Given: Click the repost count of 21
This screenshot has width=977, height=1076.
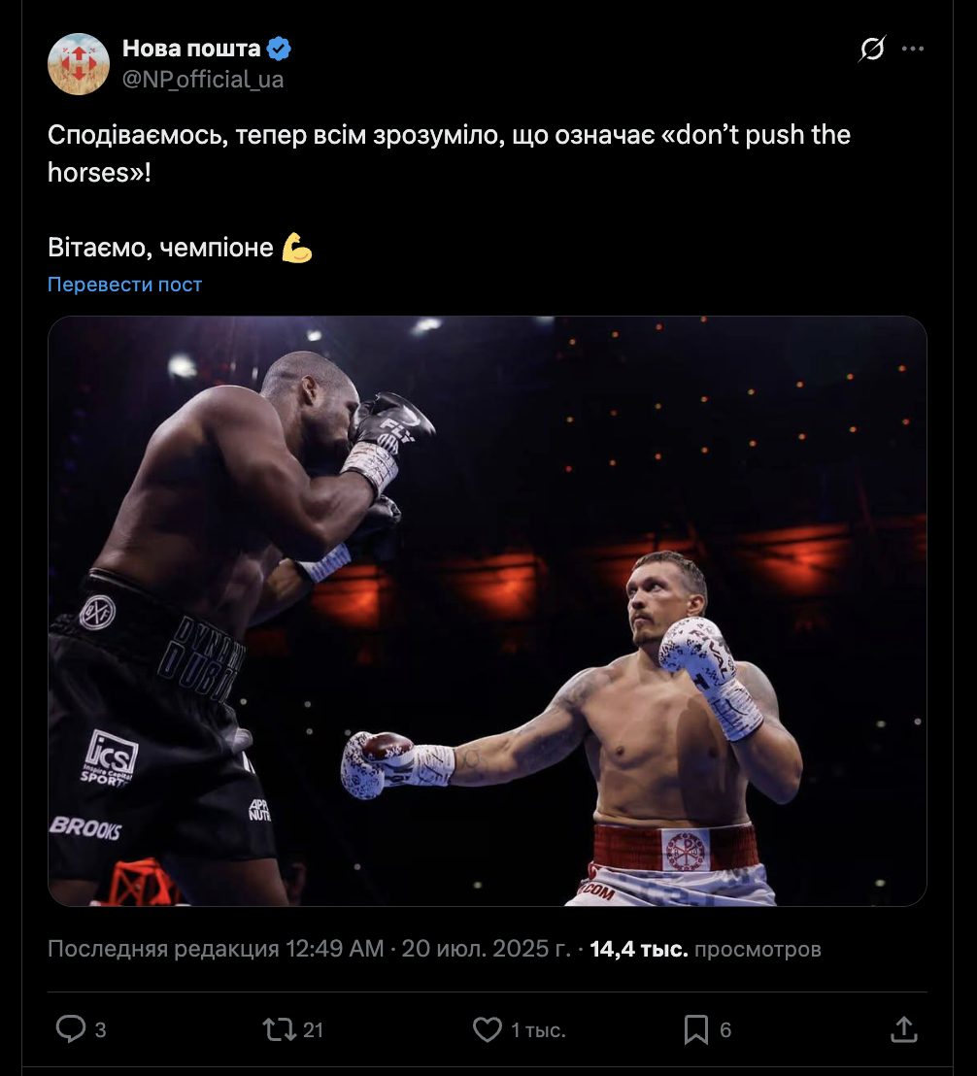Looking at the screenshot, I should 313,1030.
